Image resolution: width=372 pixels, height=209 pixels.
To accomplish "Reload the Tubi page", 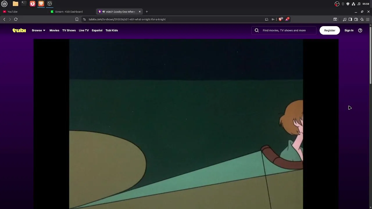I will click(x=16, y=19).
